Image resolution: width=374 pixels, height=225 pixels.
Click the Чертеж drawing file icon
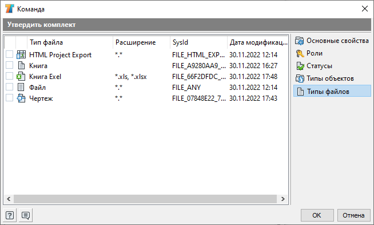coord(21,98)
